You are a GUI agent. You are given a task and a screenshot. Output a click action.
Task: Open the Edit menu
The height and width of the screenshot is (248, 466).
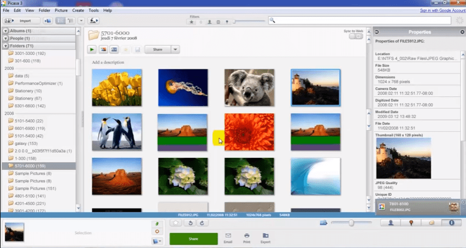17,10
